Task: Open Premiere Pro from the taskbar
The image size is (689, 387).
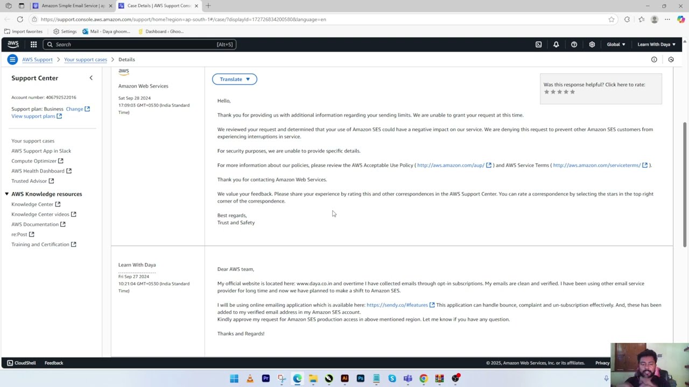Action: (265, 378)
